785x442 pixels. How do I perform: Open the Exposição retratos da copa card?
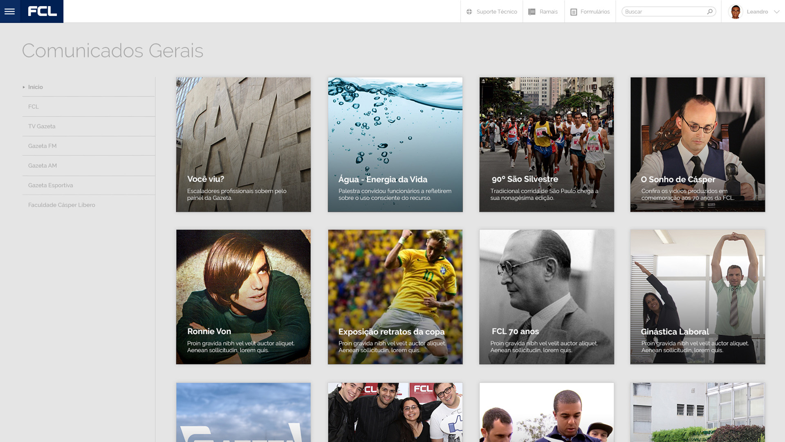point(395,297)
